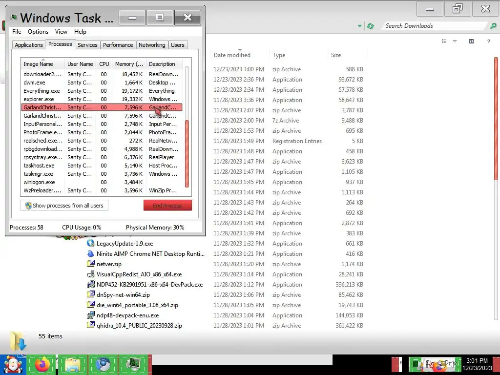Open the view options dropdown arrow
Image resolution: width=500 pixels, height=375 pixels.
455,41
